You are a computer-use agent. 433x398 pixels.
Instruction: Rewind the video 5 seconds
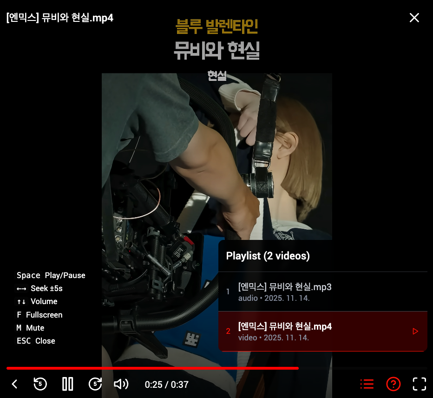40,384
